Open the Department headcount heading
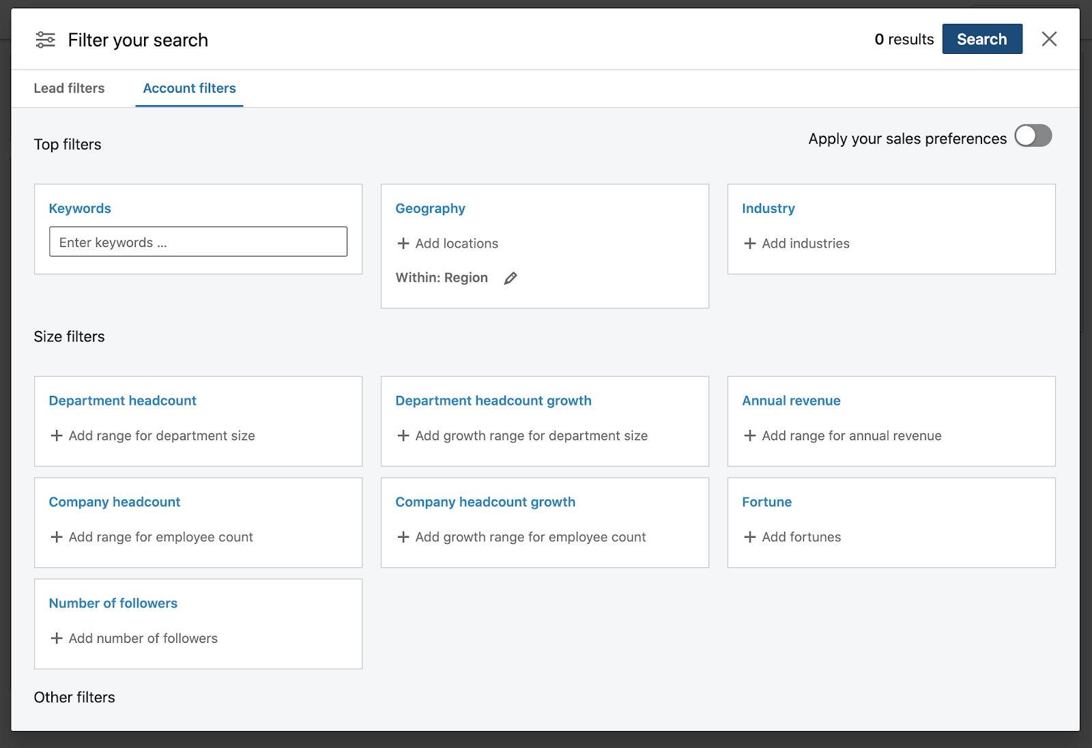This screenshot has width=1092, height=748. pyautogui.click(x=123, y=401)
